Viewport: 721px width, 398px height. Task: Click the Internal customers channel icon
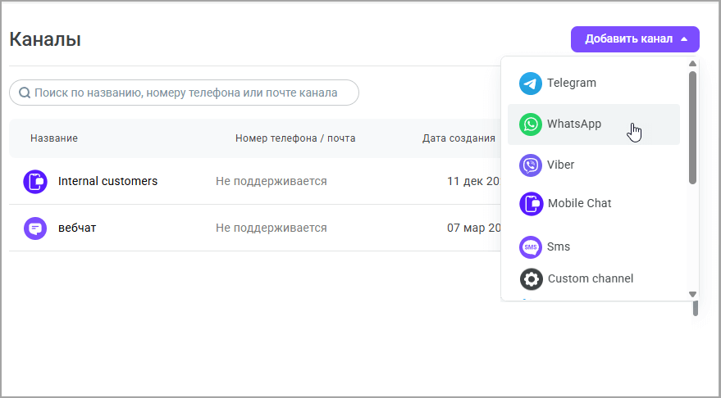click(x=35, y=181)
